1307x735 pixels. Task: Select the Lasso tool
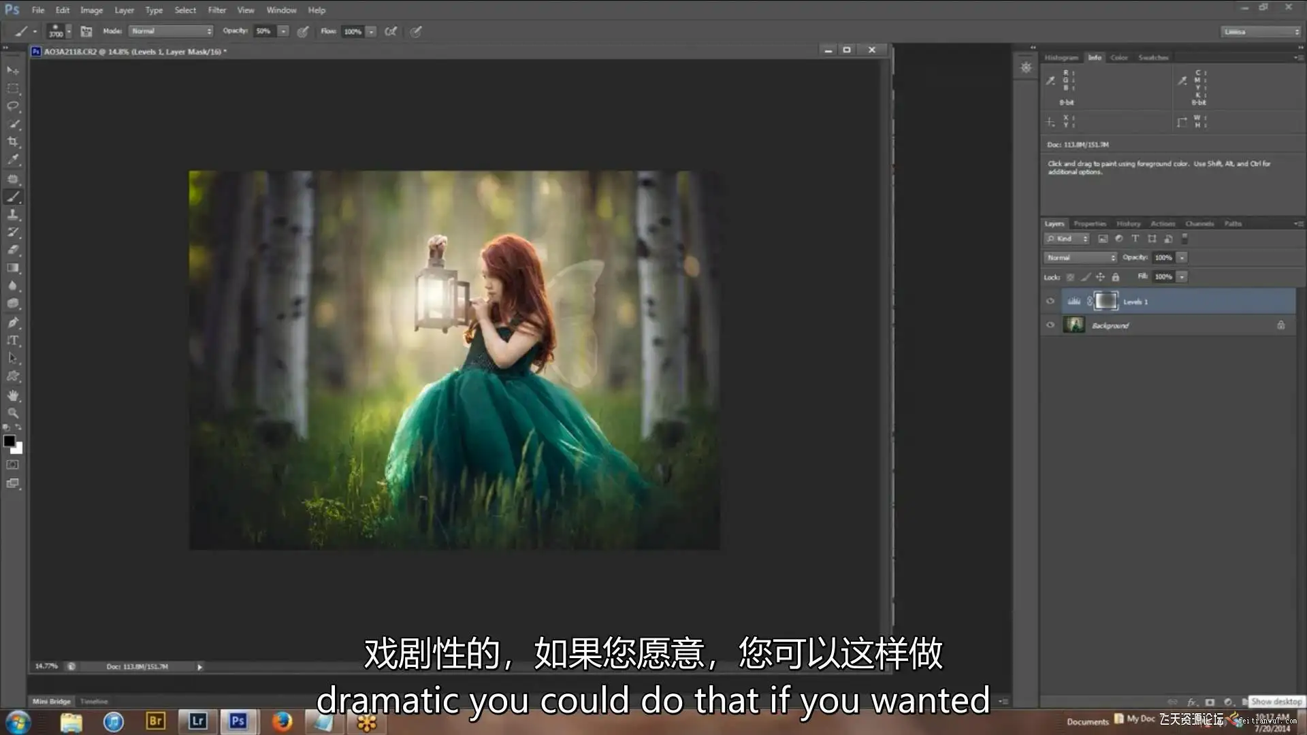point(13,106)
